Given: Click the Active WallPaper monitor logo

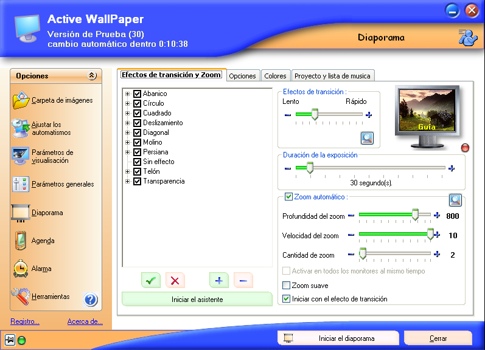Looking at the screenshot, I should tap(27, 29).
